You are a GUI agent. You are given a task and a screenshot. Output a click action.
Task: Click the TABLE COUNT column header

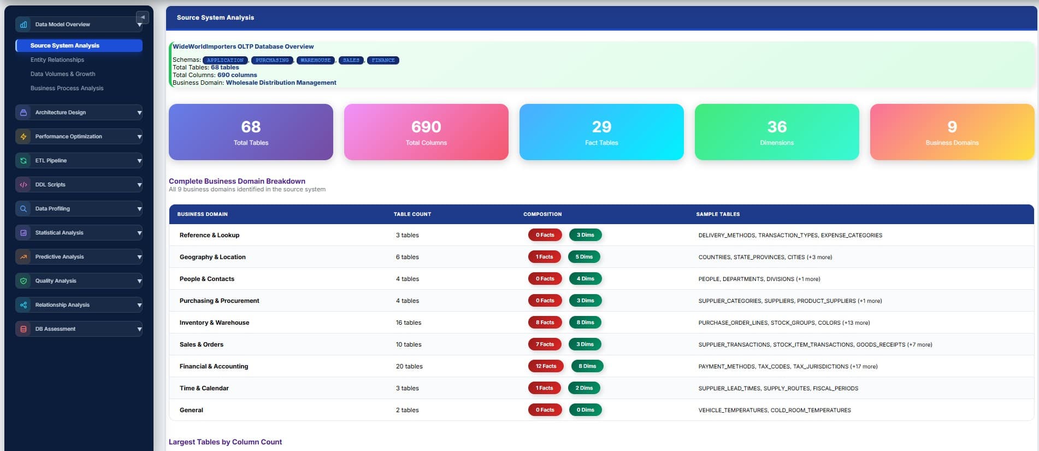pos(412,214)
